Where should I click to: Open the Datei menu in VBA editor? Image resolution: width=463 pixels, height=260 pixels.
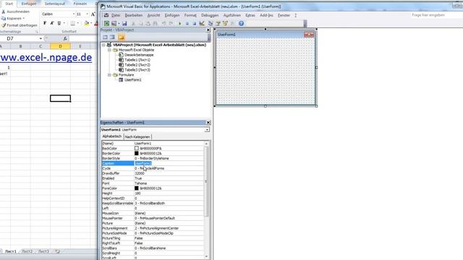[x=116, y=15]
